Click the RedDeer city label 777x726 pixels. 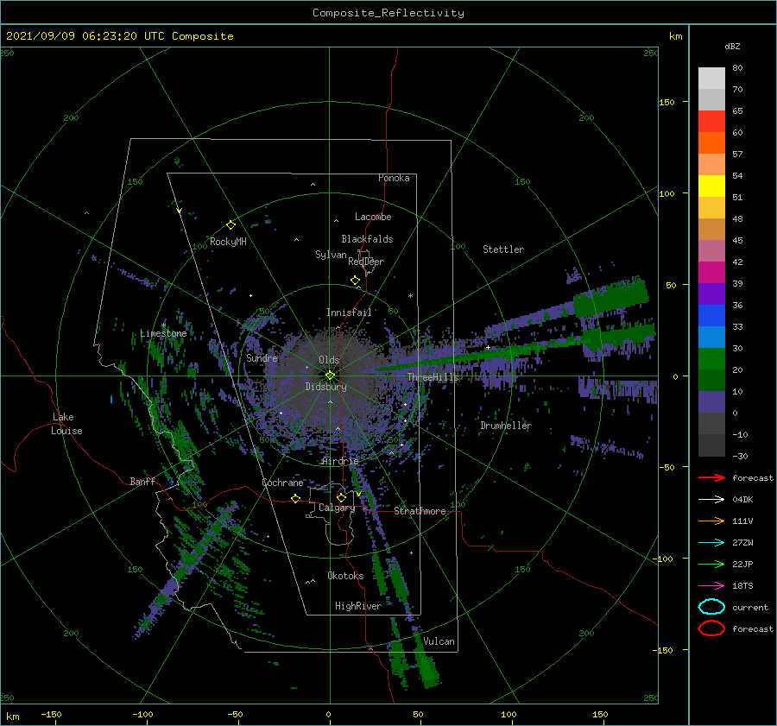[x=366, y=262]
